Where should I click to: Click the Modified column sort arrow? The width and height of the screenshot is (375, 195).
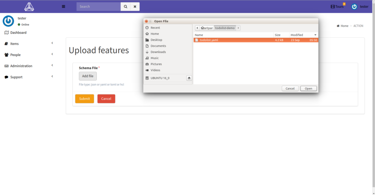[315, 35]
